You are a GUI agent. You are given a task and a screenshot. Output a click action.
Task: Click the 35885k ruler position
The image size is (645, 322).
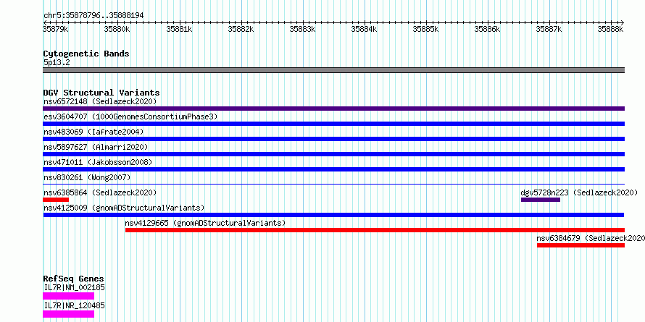[x=425, y=29]
